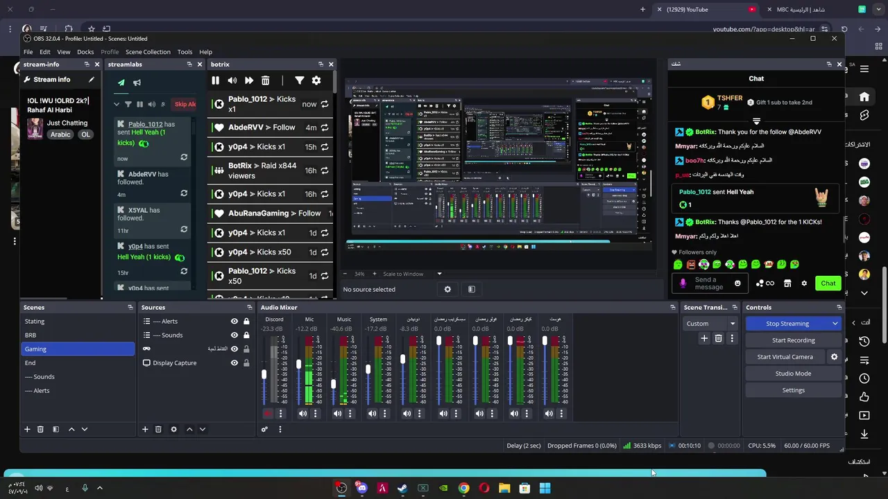This screenshot has height=499, width=888.
Task: Move the scene up with the arrow
Action: (71, 429)
